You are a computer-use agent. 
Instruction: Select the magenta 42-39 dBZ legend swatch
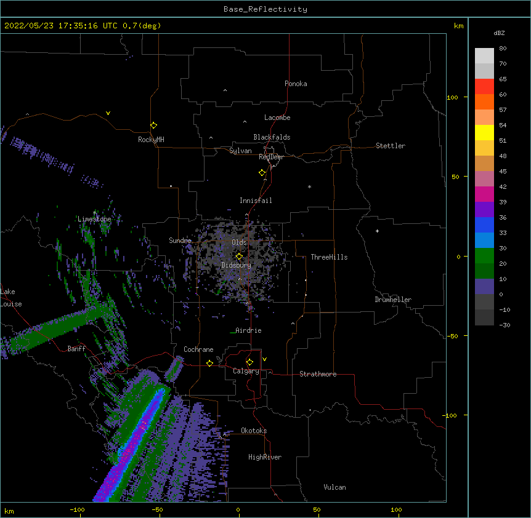[x=484, y=194]
